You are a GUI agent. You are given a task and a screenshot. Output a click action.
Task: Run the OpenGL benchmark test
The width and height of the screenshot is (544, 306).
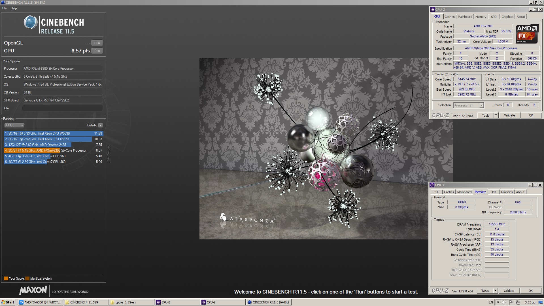tap(97, 43)
